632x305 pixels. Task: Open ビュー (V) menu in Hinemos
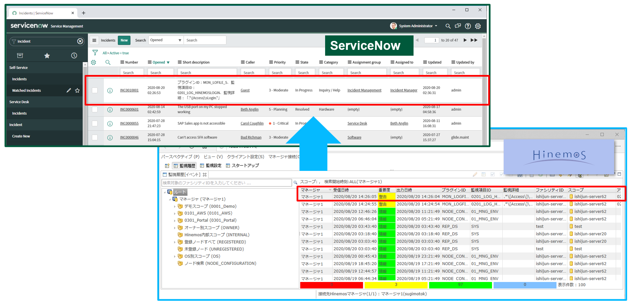tap(213, 157)
